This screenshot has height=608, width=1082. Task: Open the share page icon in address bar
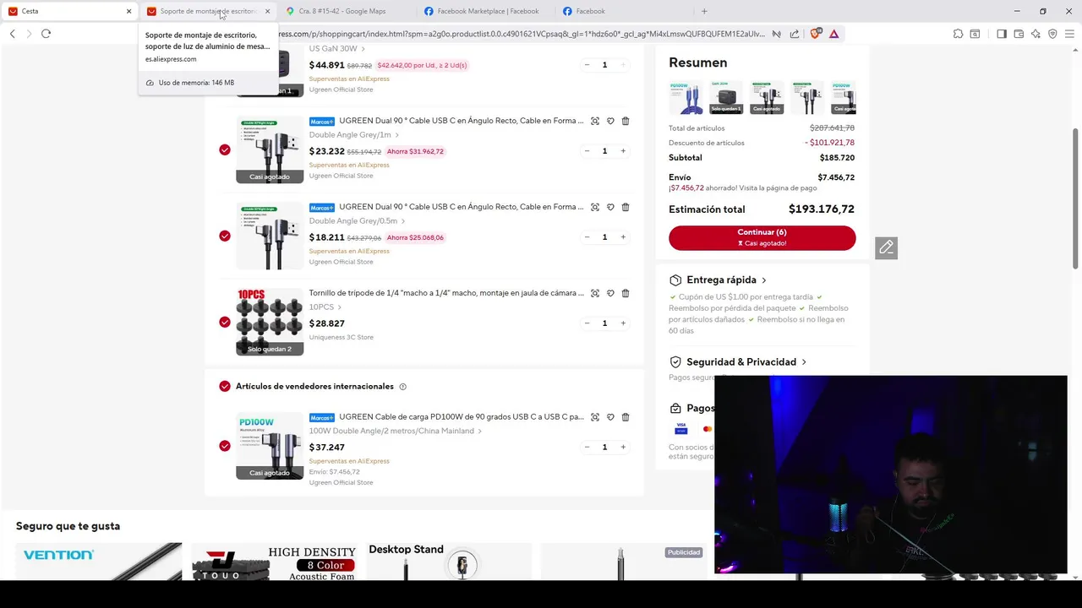[x=795, y=34]
